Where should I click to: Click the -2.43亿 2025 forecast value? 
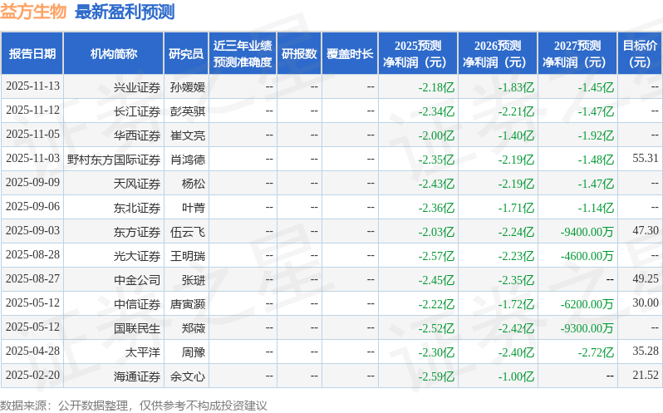(x=436, y=184)
